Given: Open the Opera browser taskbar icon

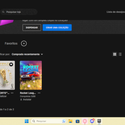Looking at the screenshot, I should click(85, 121).
